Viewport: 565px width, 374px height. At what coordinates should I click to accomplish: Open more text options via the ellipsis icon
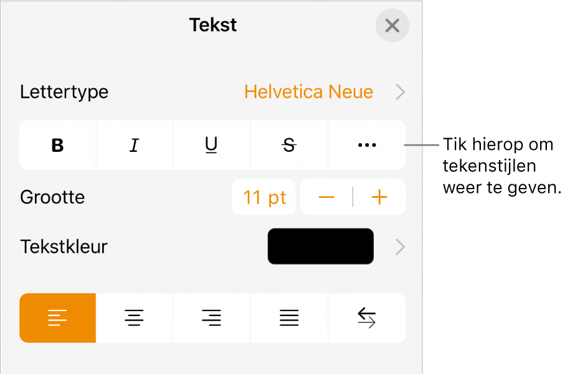pyautogui.click(x=367, y=145)
